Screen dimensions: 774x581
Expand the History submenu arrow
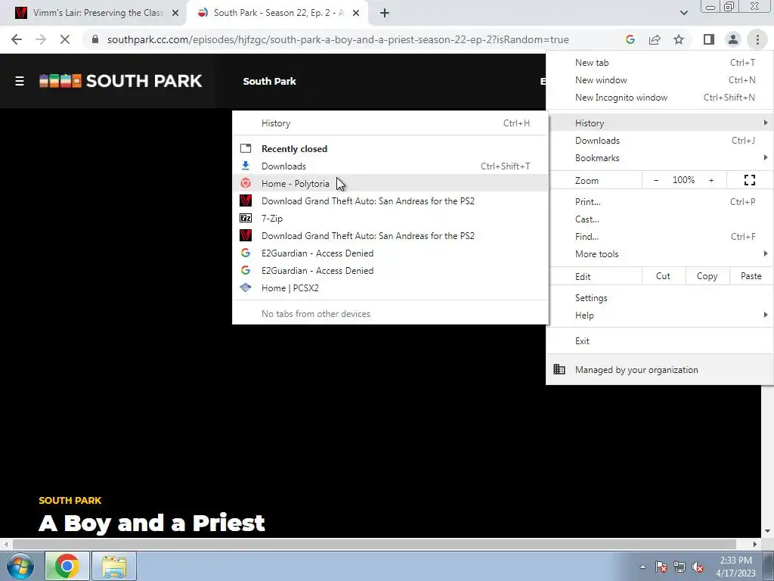point(765,123)
